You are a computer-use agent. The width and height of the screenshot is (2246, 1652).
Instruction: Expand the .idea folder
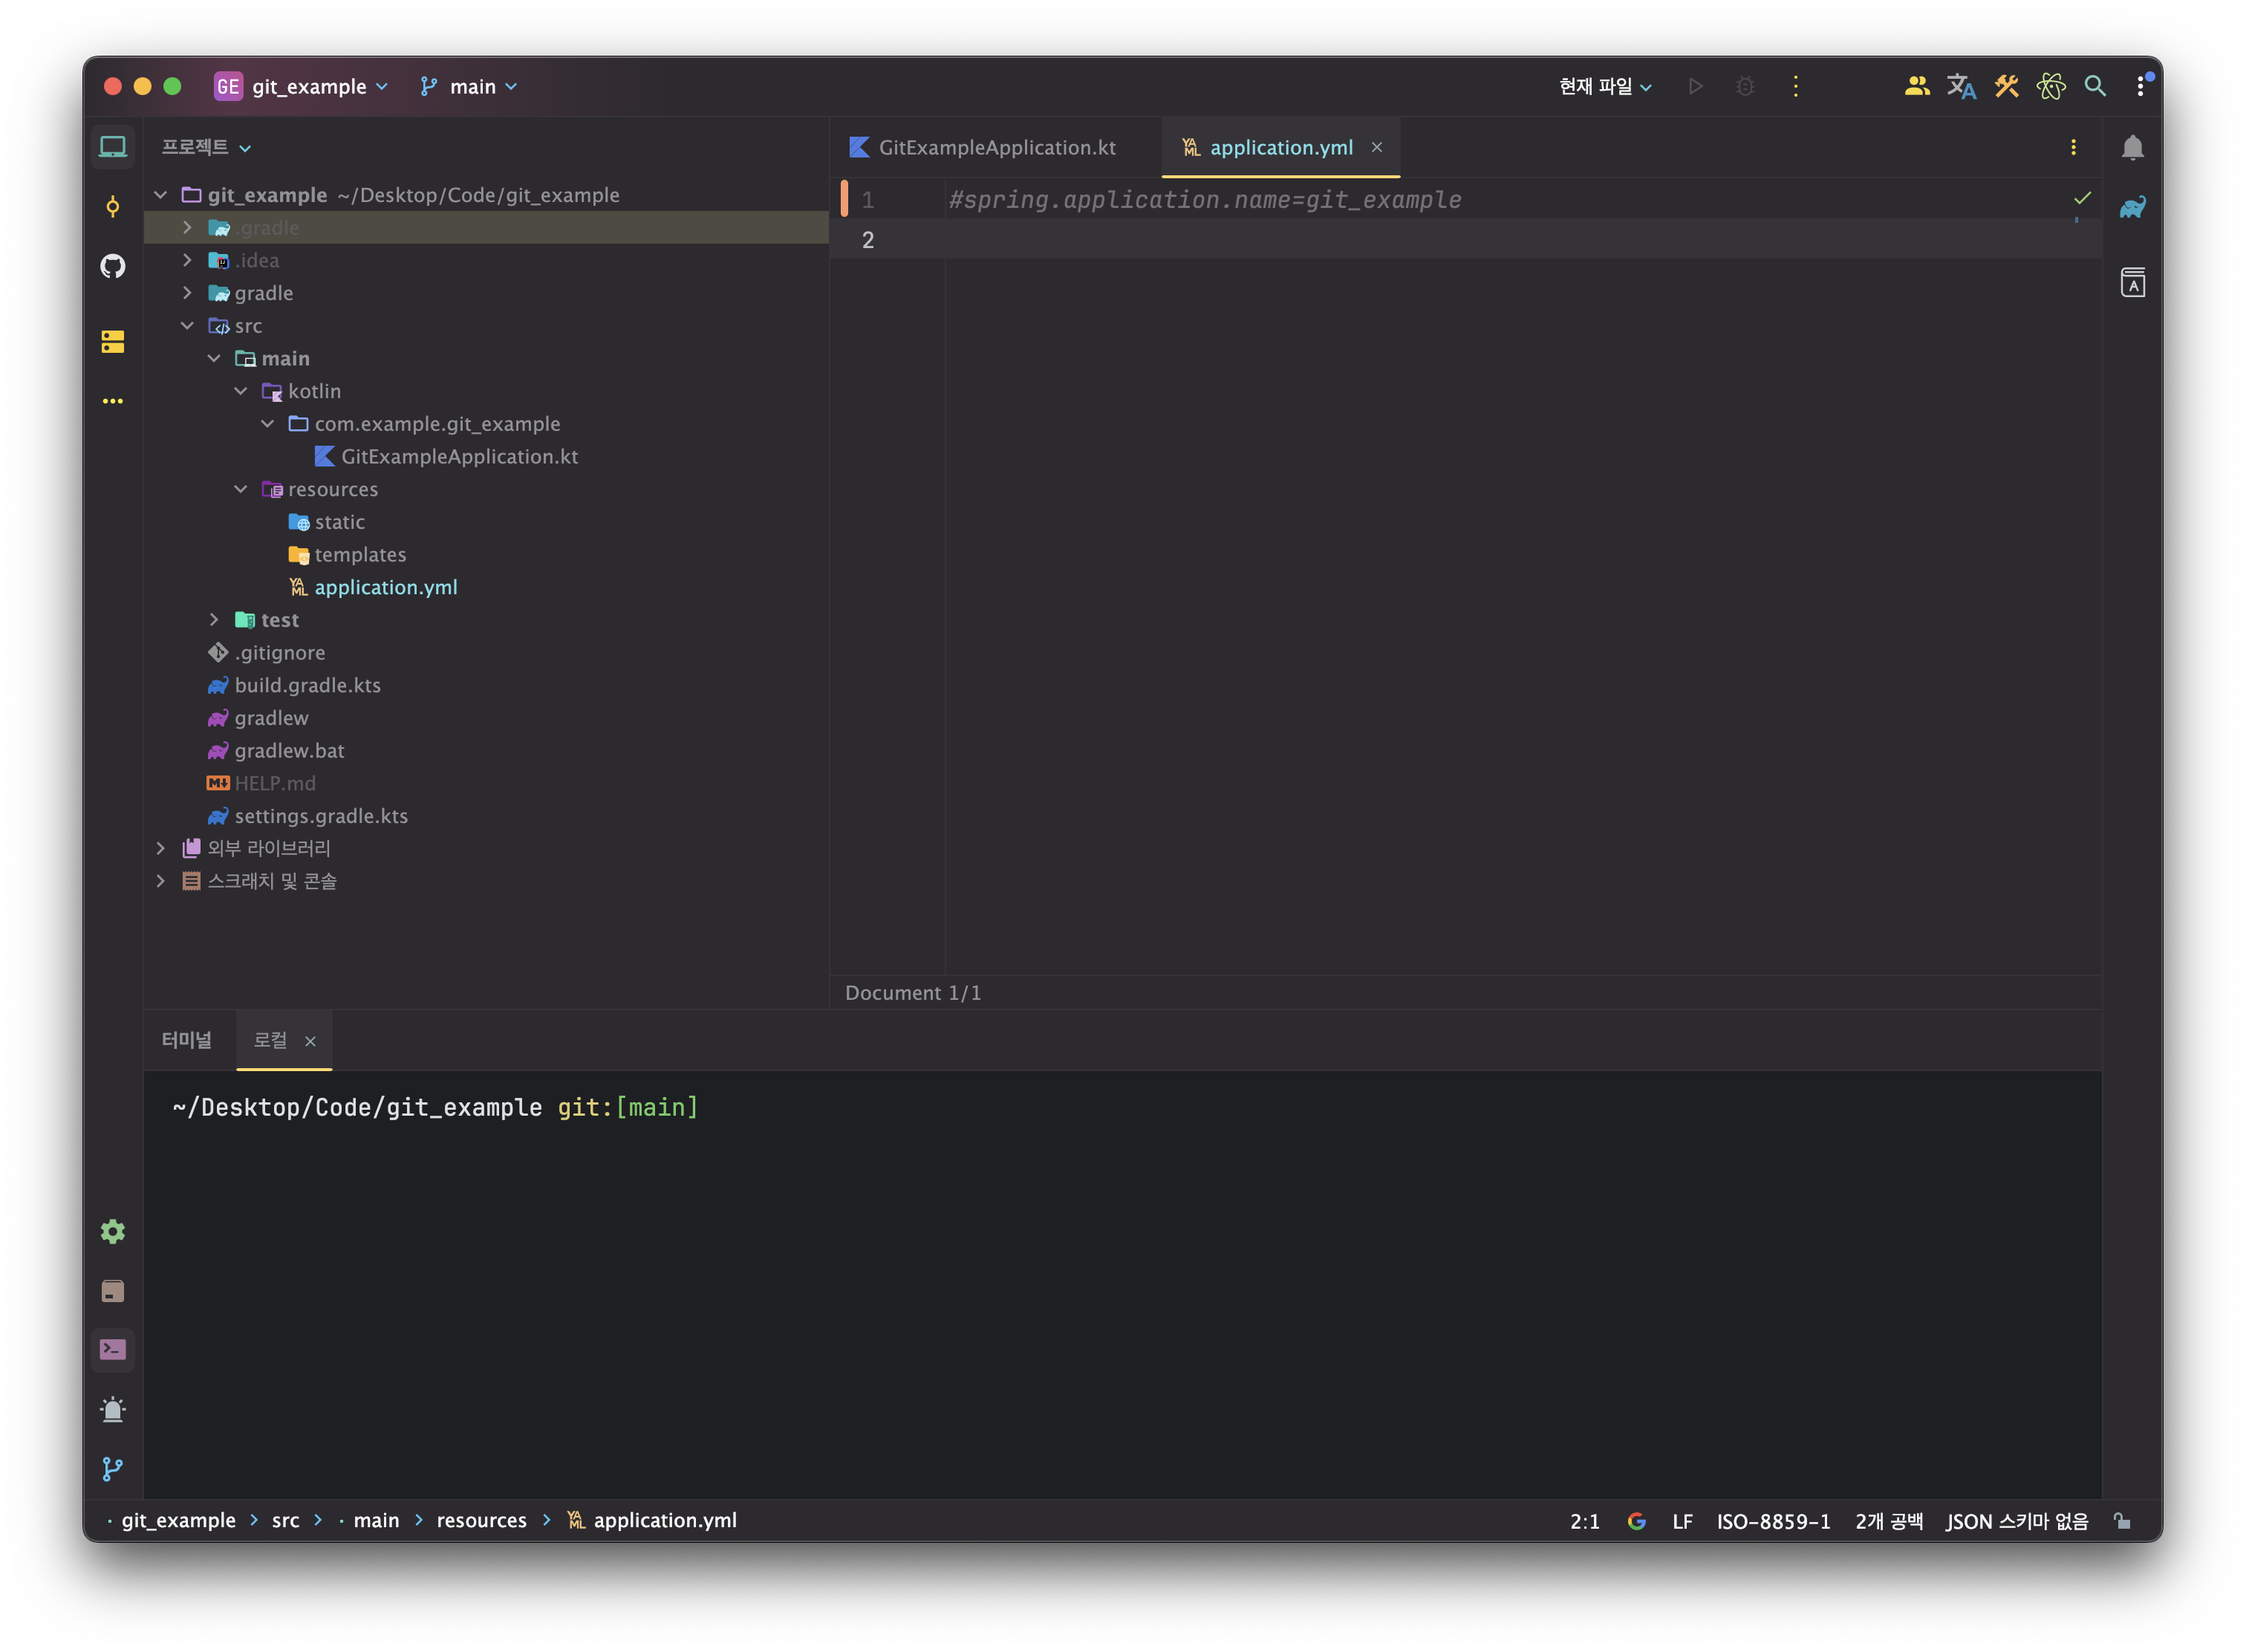point(187,260)
